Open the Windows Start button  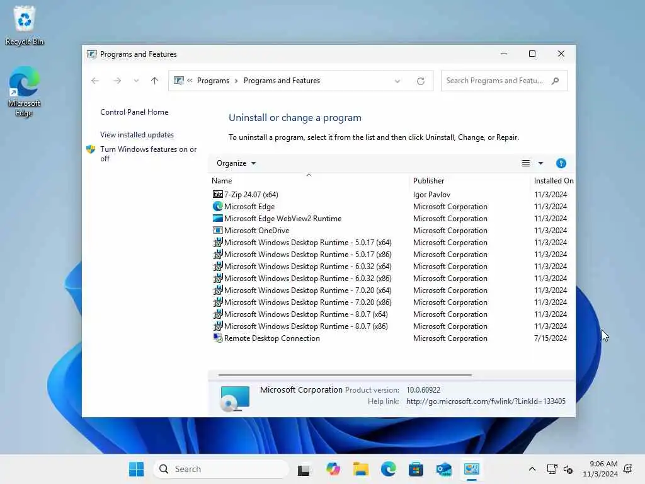136,469
